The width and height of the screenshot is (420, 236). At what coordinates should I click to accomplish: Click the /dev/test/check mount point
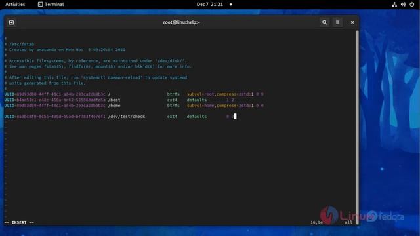[x=127, y=117]
